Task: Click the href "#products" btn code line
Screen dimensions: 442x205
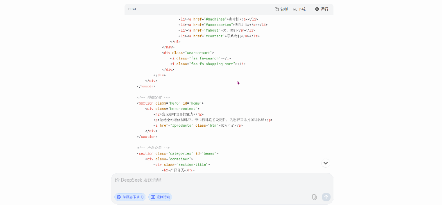Action: click(x=198, y=125)
